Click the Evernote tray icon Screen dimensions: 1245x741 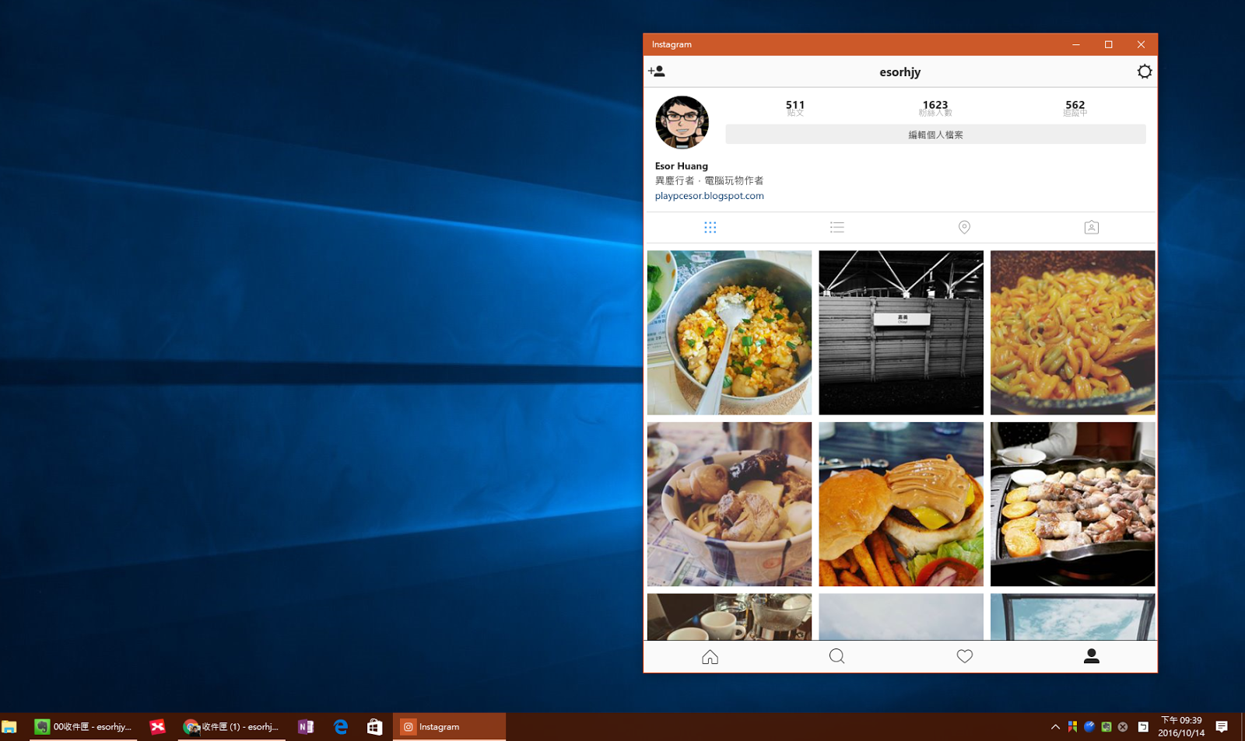(x=1106, y=727)
